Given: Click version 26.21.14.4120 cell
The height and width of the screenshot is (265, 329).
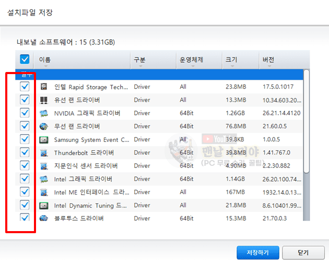Looking at the screenshot, I should point(281,113).
